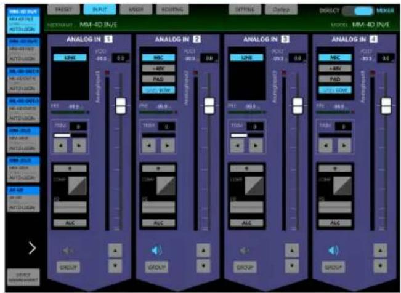Decrease Analog In 4 trim with left arrow
The width and height of the screenshot is (401, 293).
tap(326, 145)
